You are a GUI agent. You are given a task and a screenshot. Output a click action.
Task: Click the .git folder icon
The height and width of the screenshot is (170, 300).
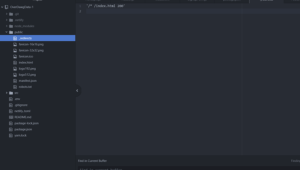11,14
